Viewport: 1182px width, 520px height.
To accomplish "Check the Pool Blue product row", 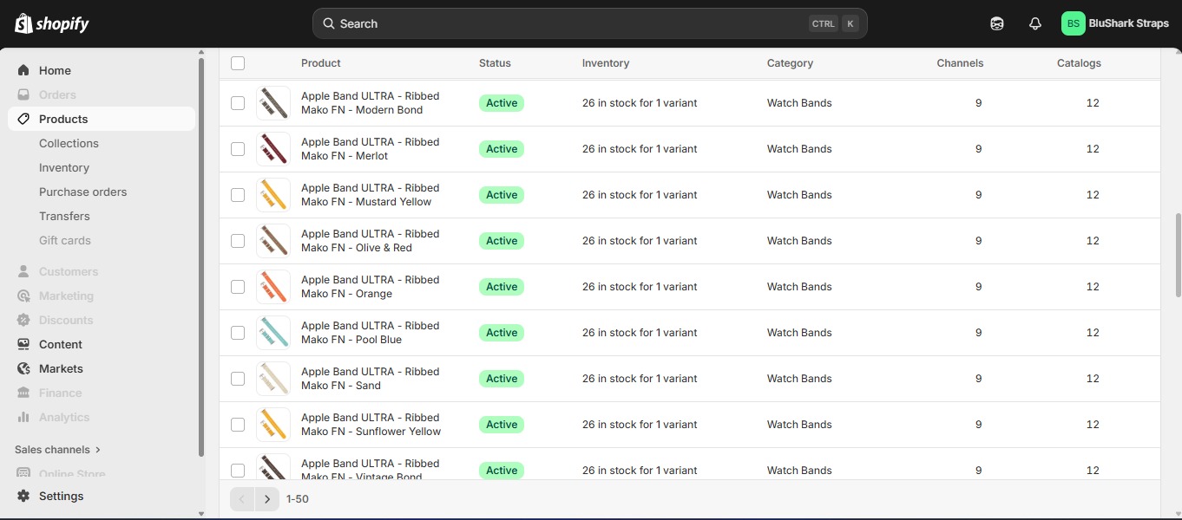I will 238,333.
